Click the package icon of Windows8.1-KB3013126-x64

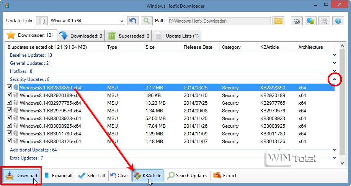(x=16, y=141)
